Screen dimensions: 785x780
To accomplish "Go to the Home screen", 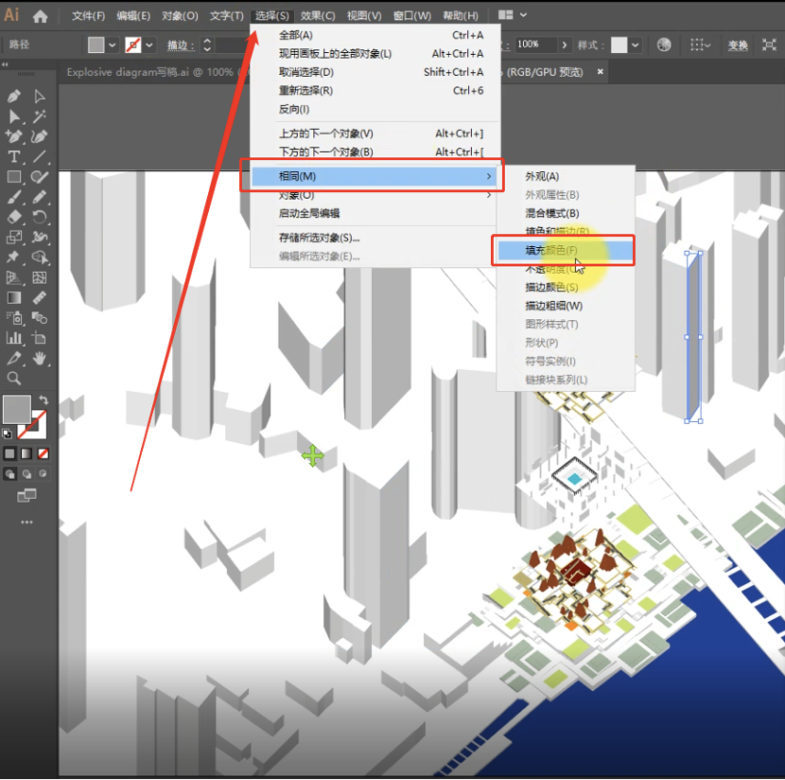I will [40, 16].
